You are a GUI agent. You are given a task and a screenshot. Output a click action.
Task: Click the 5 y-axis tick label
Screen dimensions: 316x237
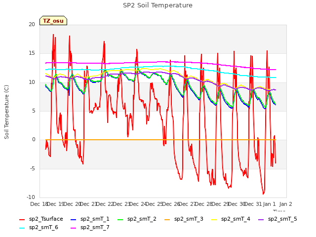(34, 111)
